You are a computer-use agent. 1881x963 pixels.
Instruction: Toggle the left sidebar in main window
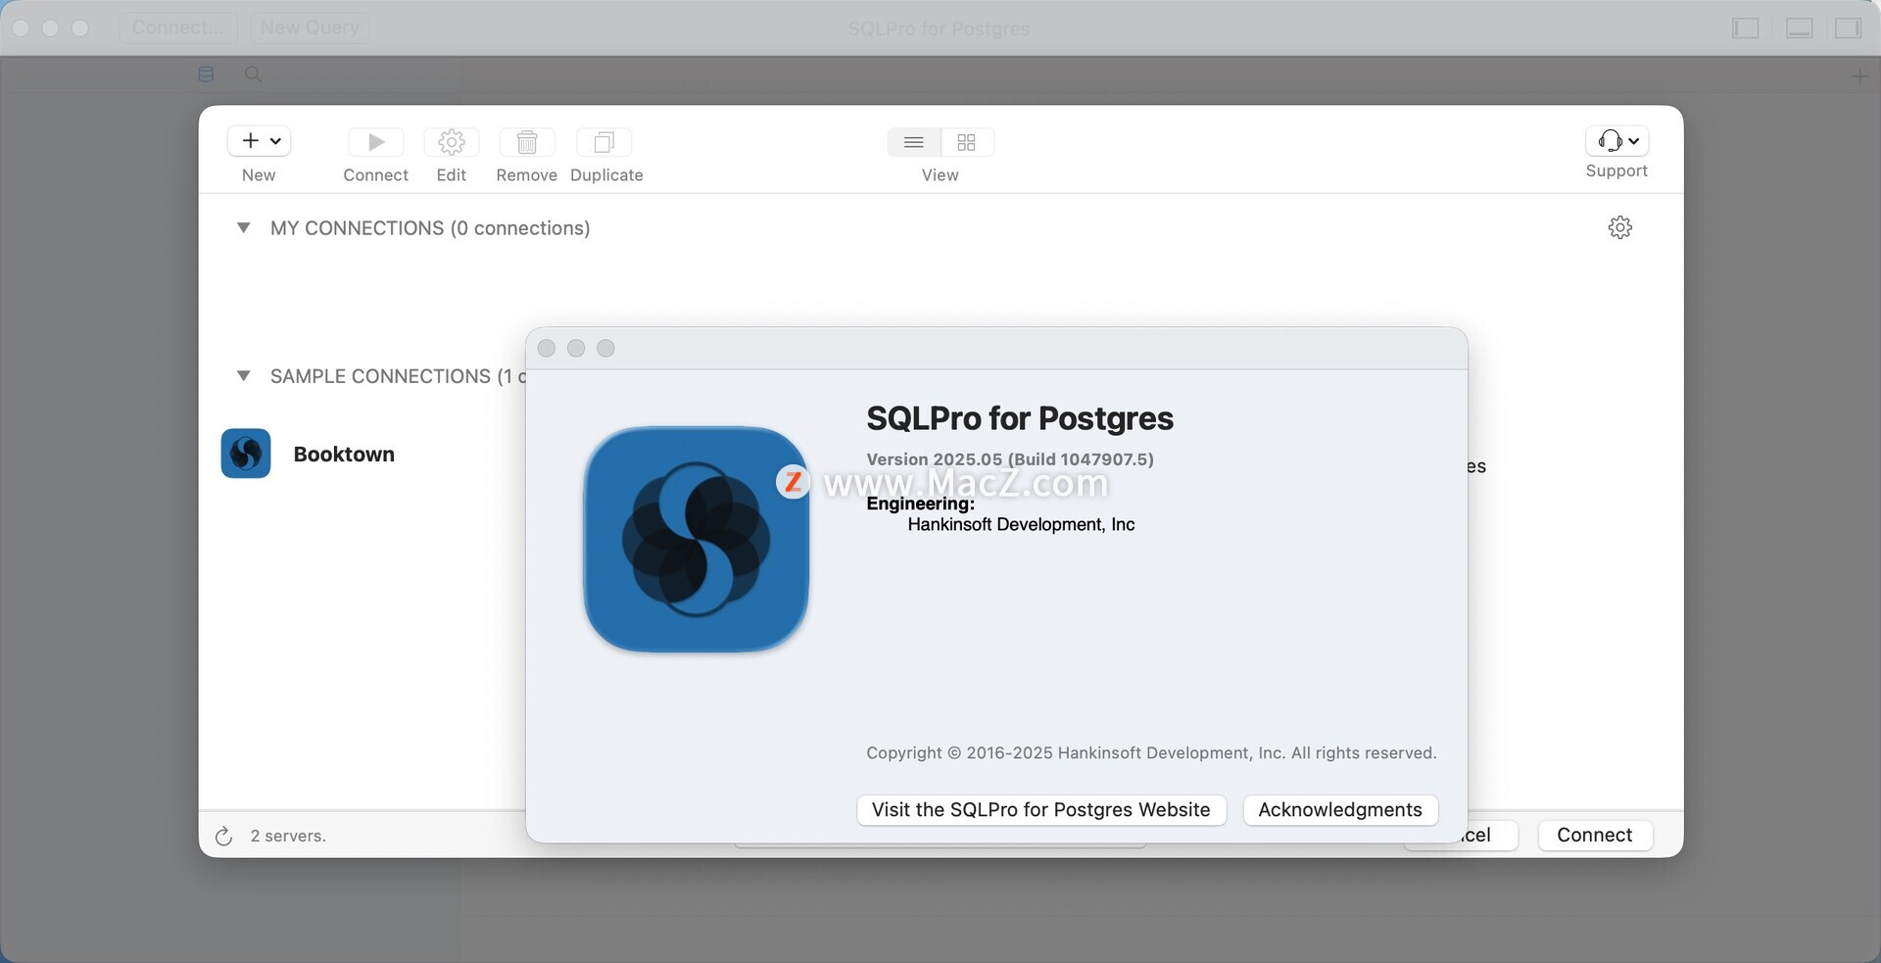coord(1746,28)
